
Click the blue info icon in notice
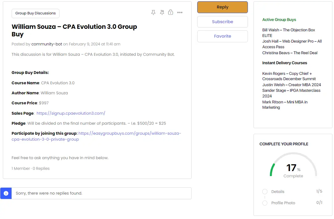coord(6,193)
